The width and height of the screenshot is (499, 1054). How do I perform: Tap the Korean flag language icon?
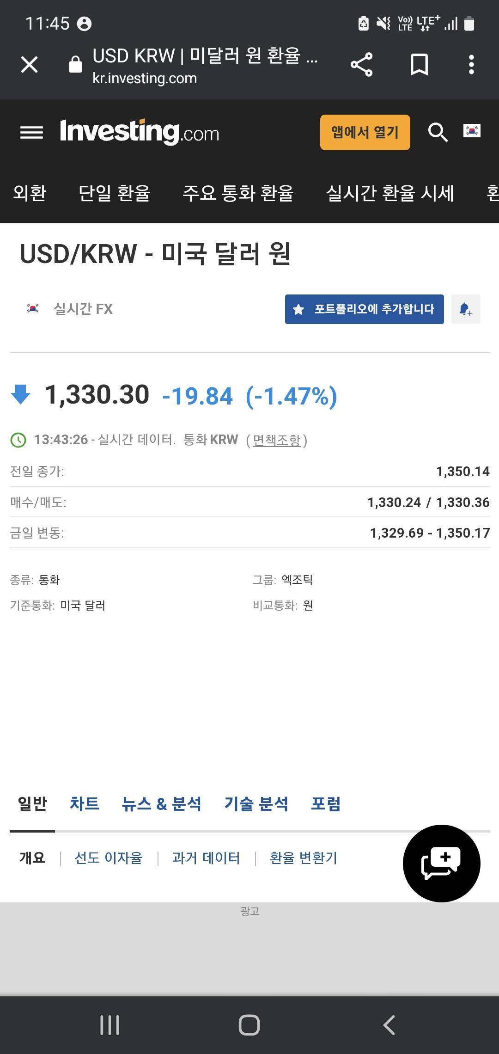(472, 131)
